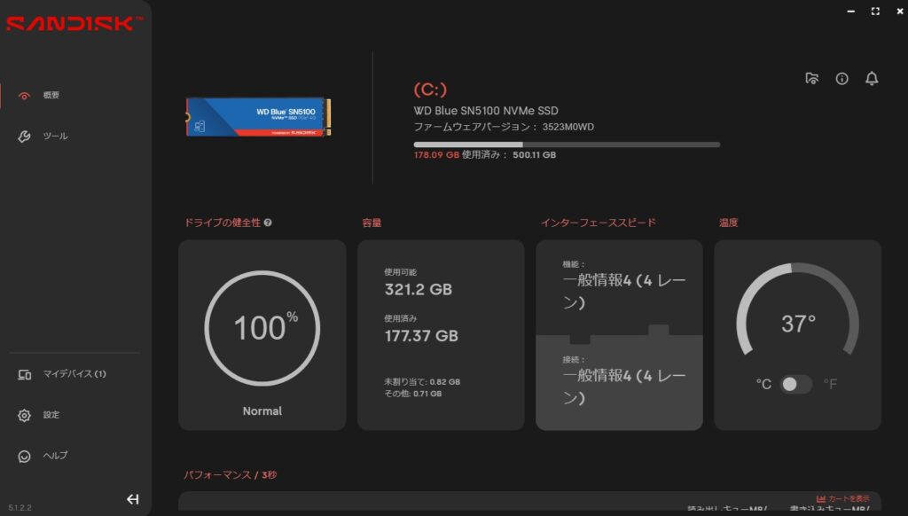The width and height of the screenshot is (908, 516).
Task: Click the help icon beside ドライブの健全性
Action: (x=268, y=223)
